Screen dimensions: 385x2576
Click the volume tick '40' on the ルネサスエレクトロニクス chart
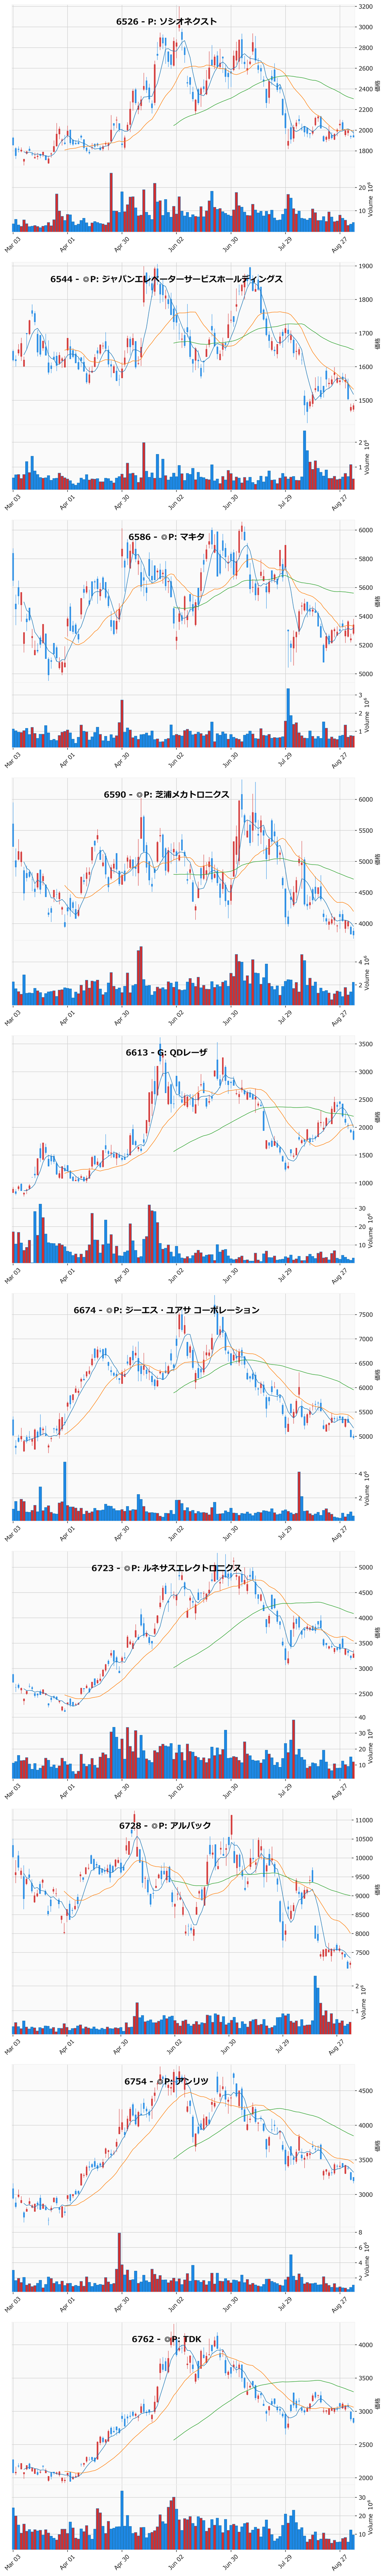click(x=362, y=1717)
